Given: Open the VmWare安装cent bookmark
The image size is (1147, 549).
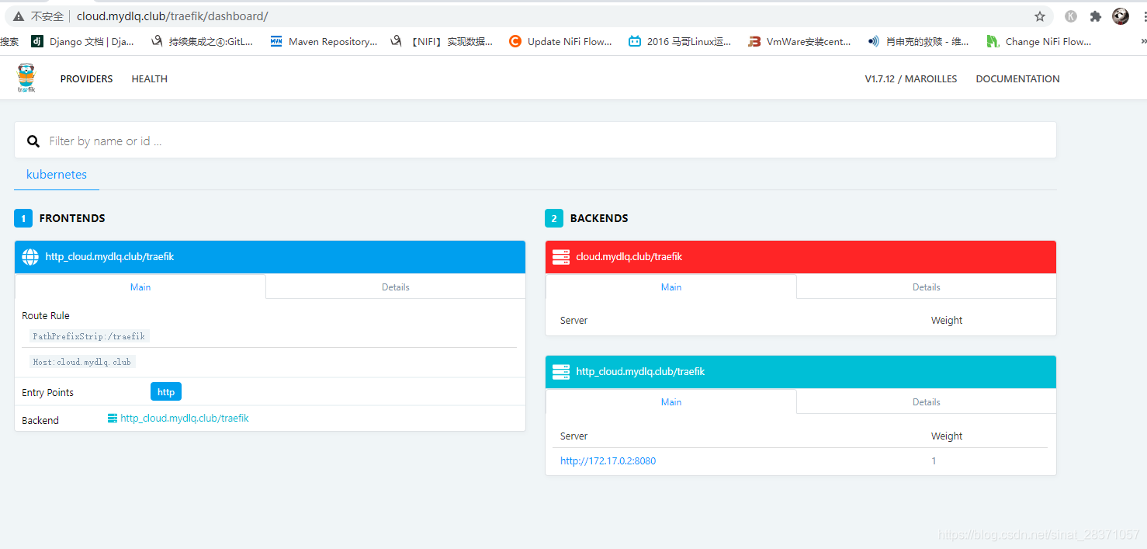Looking at the screenshot, I should (x=799, y=42).
